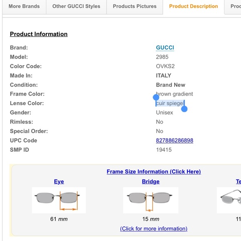Tap the frame color brown gradient

tap(174, 94)
